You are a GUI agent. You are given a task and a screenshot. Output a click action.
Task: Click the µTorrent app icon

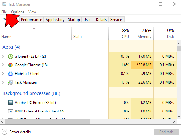tap(10, 56)
